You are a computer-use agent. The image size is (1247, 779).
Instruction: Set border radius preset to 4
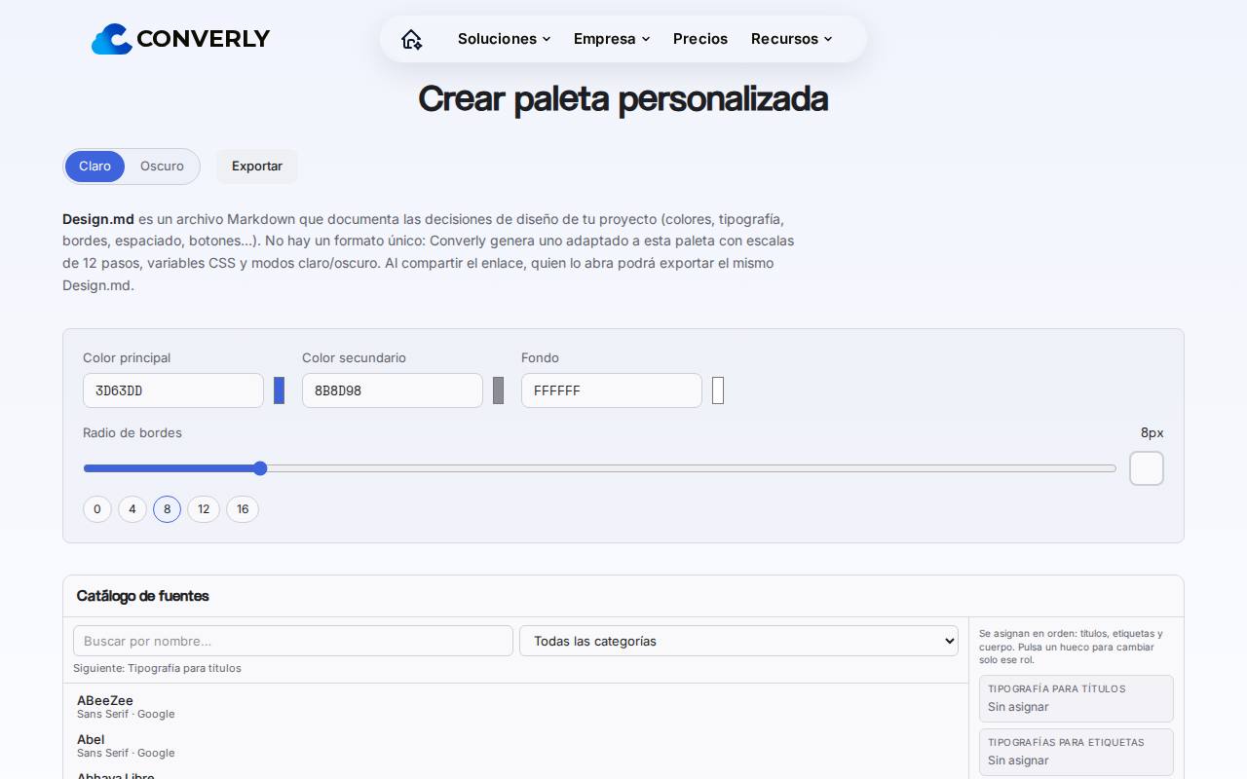pos(132,509)
